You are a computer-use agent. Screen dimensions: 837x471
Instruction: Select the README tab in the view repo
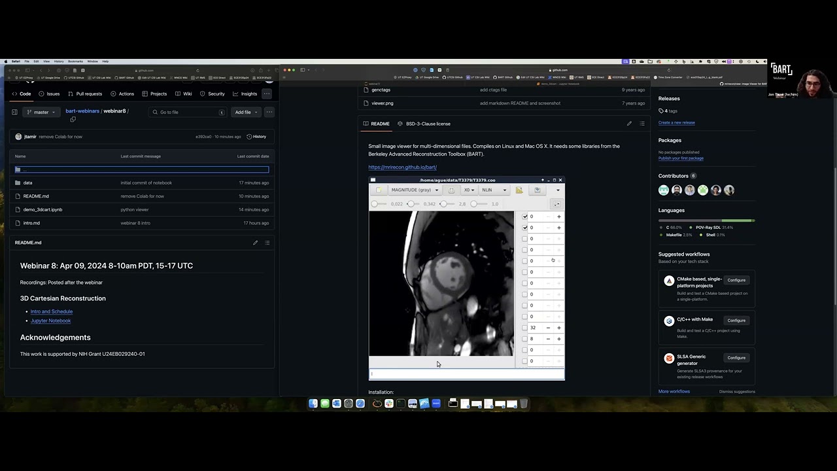(377, 124)
